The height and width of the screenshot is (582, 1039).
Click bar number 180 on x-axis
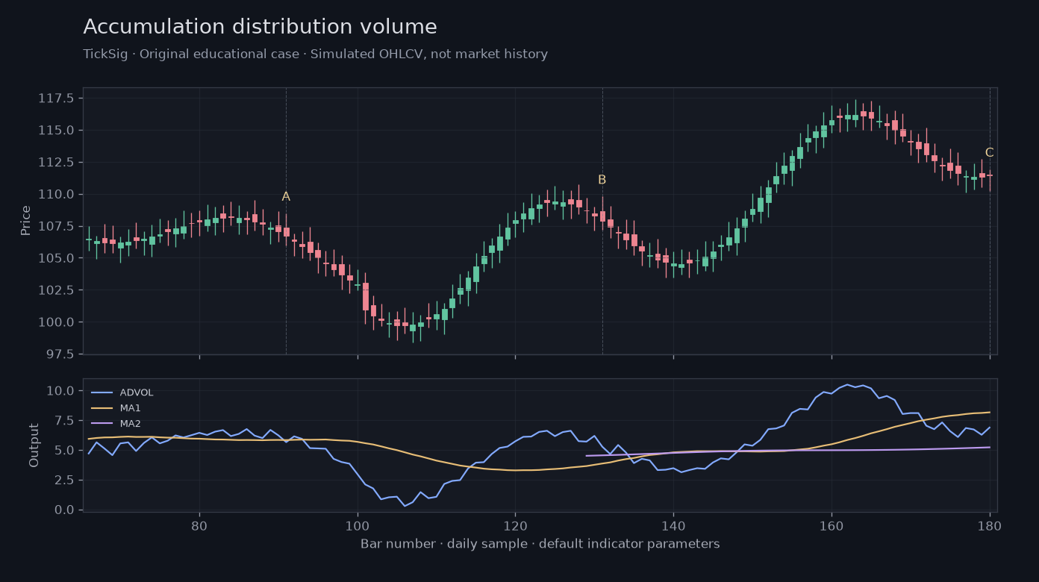tap(990, 525)
